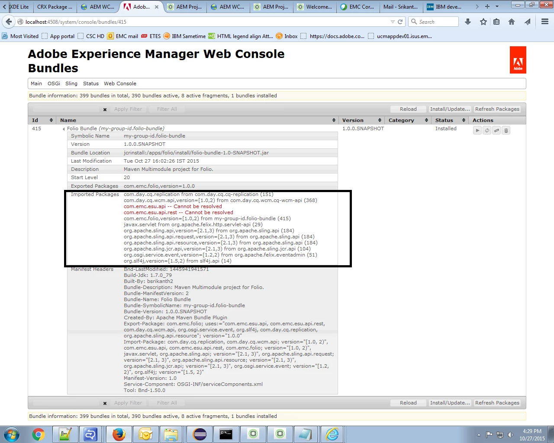Open the Web Console menu
The height and width of the screenshot is (443, 554).
click(x=120, y=83)
